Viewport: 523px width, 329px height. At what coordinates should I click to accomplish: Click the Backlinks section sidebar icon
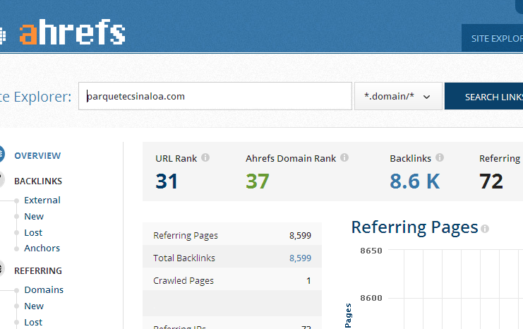tap(1, 180)
